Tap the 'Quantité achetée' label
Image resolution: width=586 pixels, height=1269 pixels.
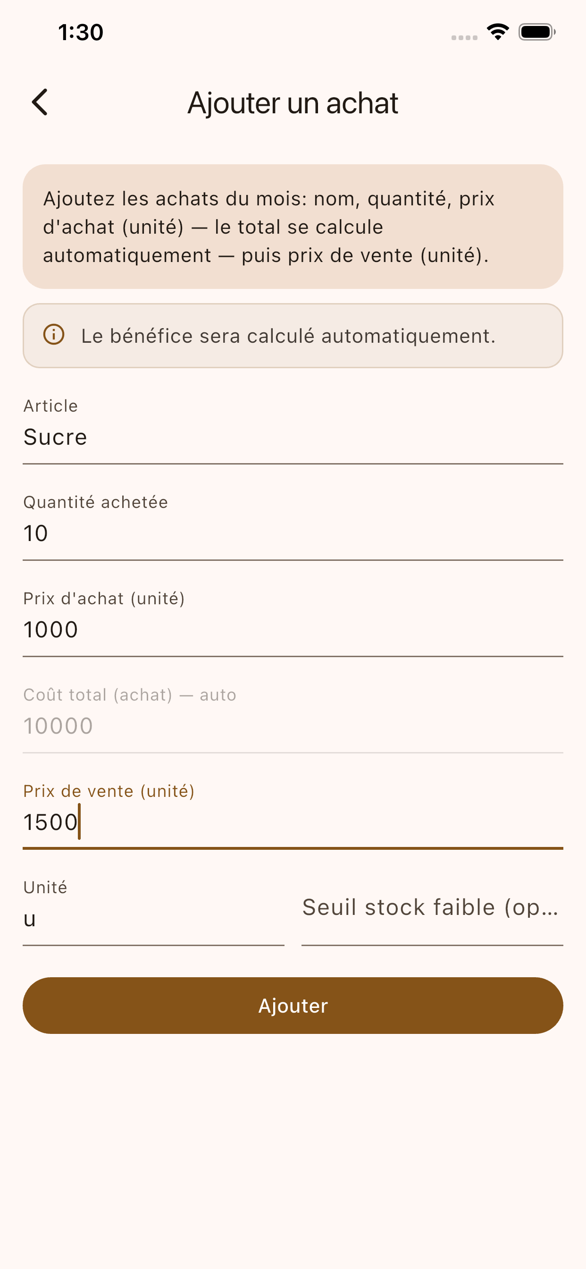click(95, 502)
